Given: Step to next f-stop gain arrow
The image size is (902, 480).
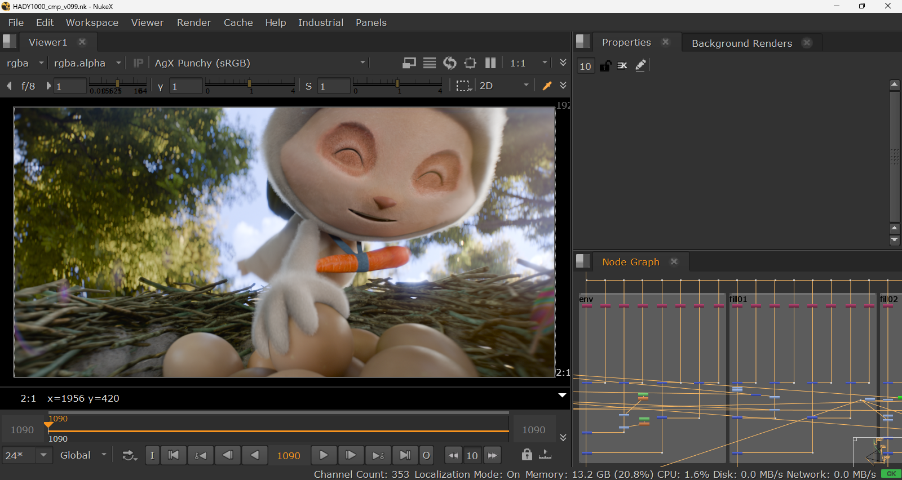Looking at the screenshot, I should tap(48, 86).
